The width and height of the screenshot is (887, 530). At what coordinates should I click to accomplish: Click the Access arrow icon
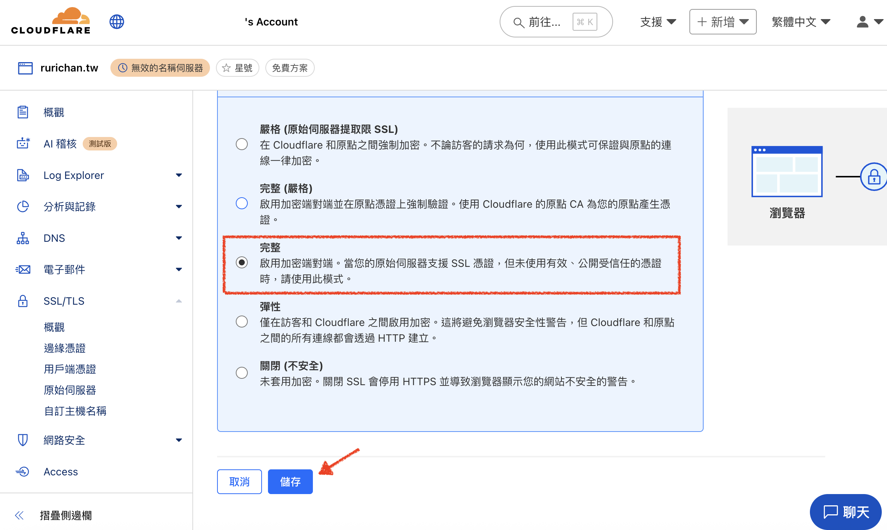(x=22, y=472)
